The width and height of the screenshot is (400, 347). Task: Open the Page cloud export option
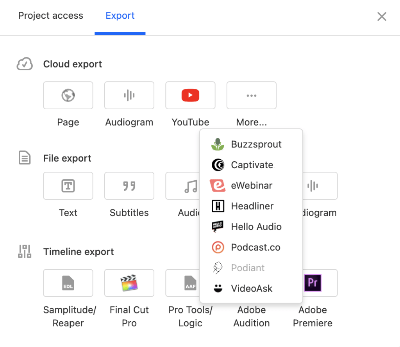(68, 95)
